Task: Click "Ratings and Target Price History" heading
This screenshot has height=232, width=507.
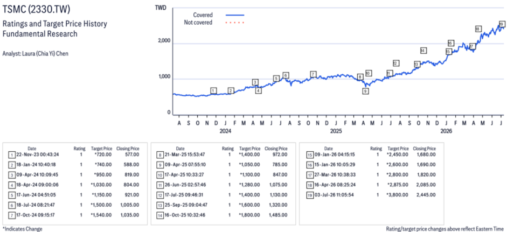Action: pos(54,24)
